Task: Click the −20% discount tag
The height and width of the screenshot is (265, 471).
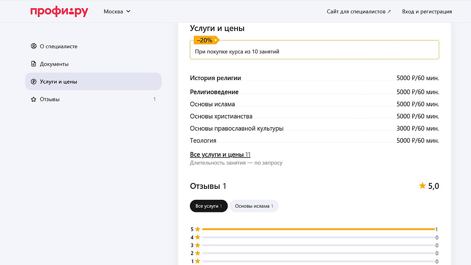Action: pyautogui.click(x=205, y=40)
